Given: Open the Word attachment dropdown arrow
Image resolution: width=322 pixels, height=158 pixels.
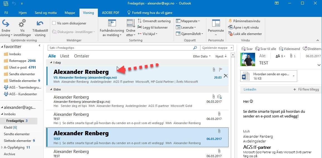Looking at the screenshot, I should 294,76.
